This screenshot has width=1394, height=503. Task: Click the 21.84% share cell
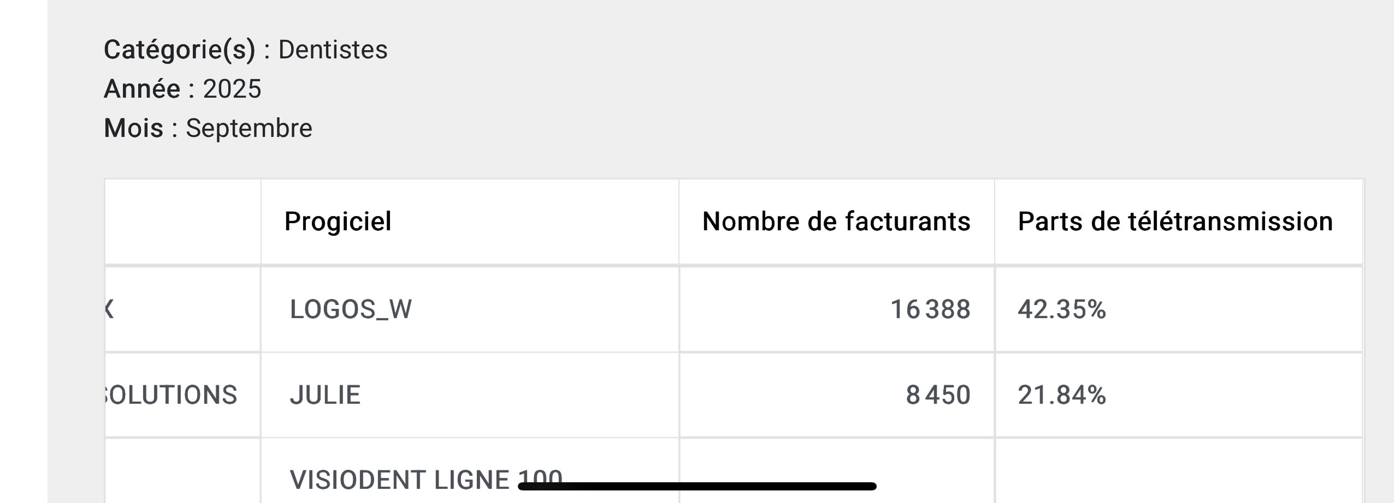1061,395
